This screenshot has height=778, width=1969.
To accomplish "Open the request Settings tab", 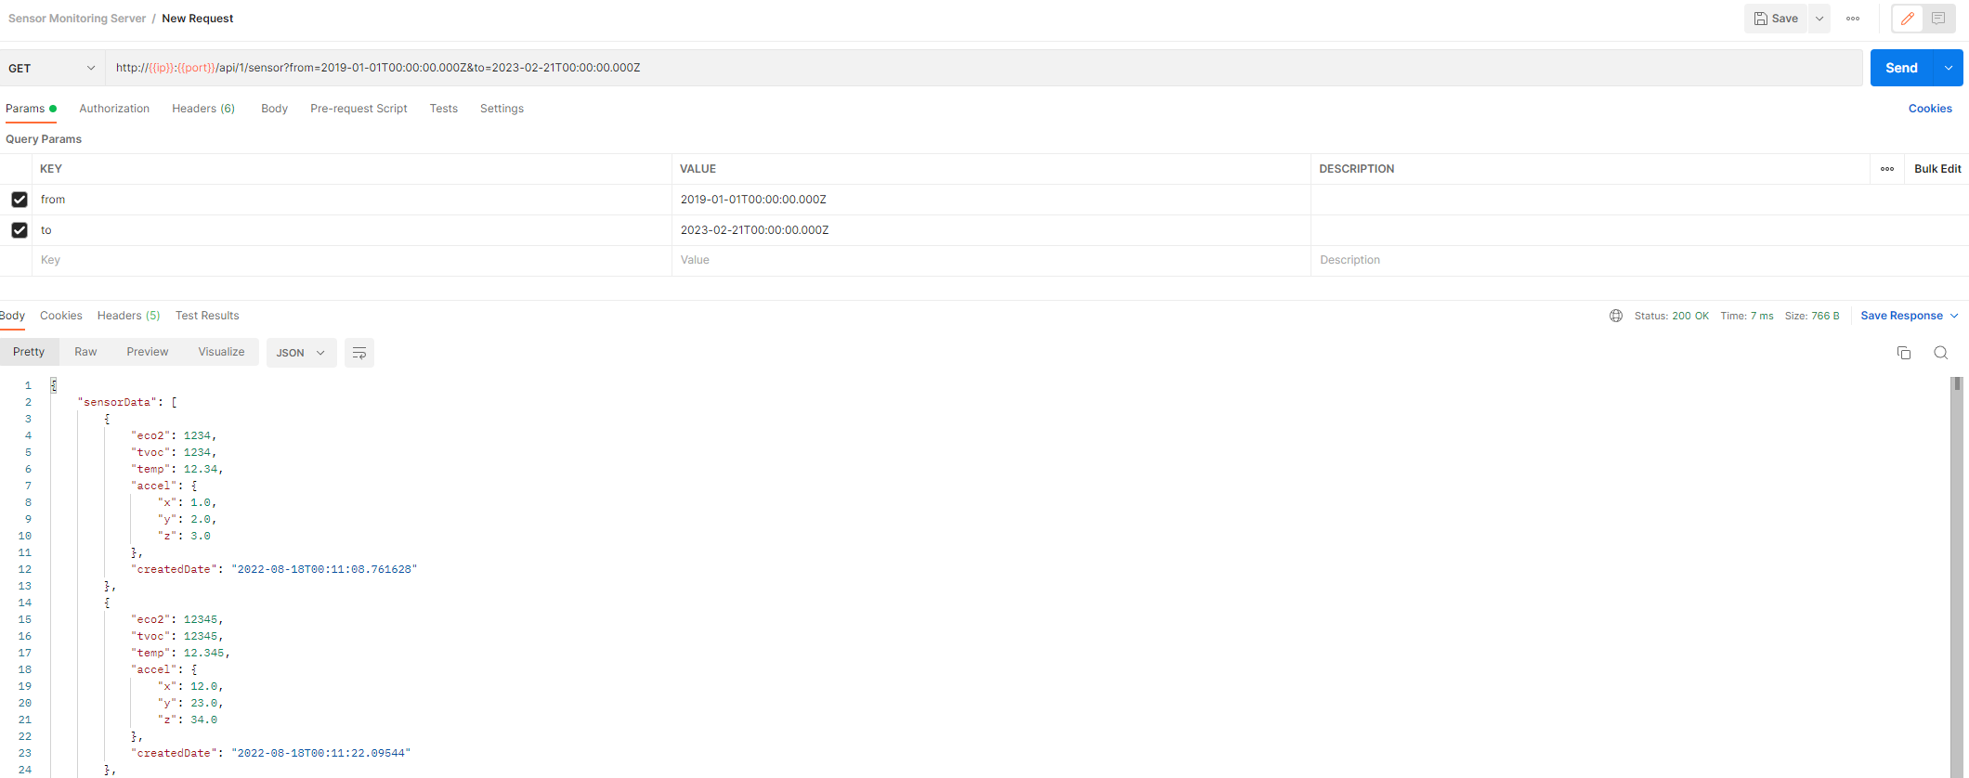I will click(502, 109).
